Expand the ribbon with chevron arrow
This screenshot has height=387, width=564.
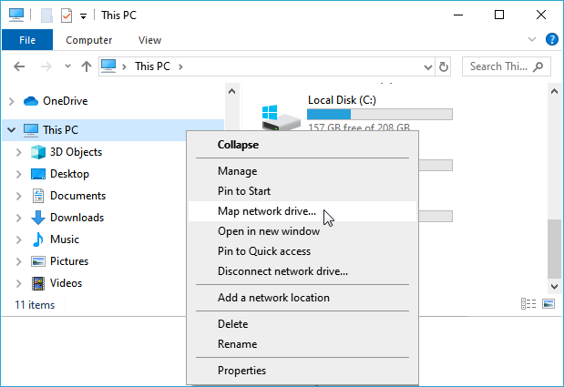(x=533, y=40)
